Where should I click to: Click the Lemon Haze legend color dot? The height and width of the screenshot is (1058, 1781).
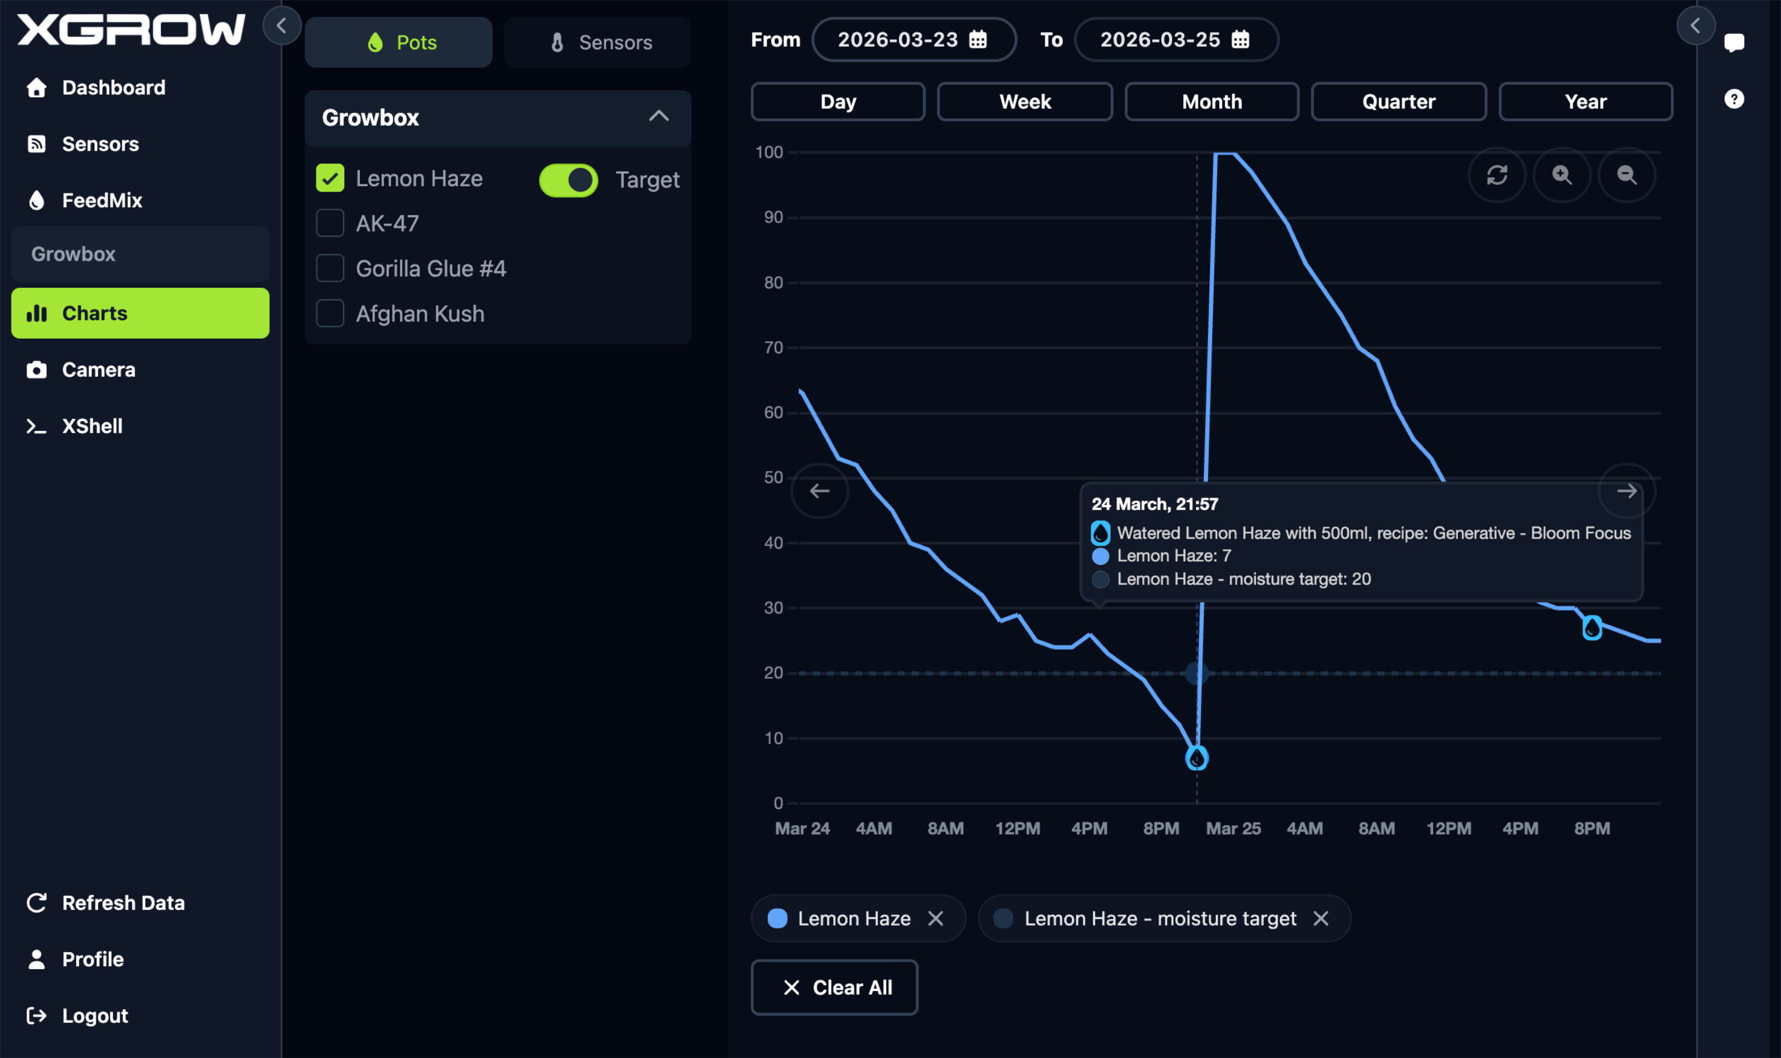click(x=776, y=918)
